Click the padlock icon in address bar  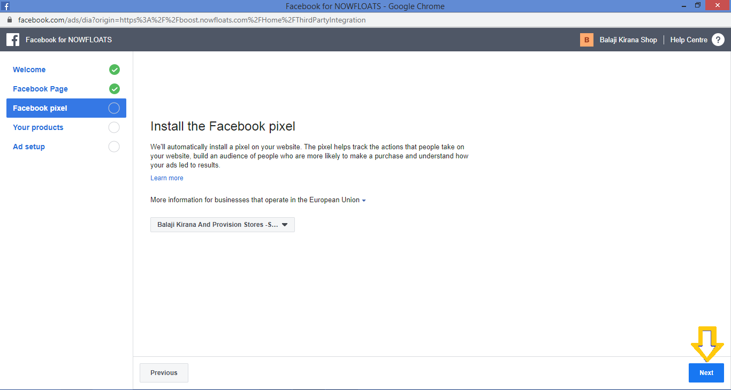coord(9,20)
